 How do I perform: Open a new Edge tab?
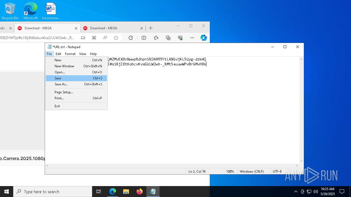pyautogui.click(x=151, y=28)
